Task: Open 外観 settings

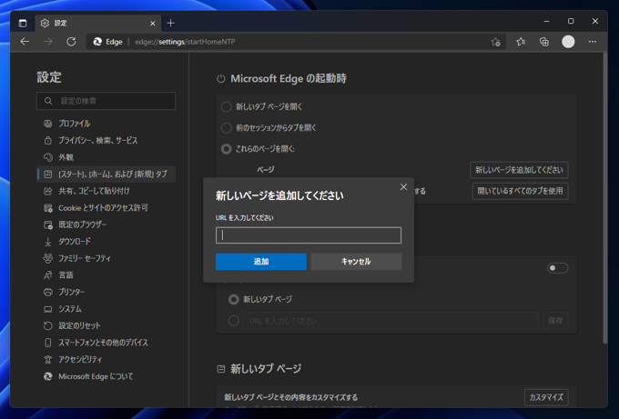Action: (106, 157)
